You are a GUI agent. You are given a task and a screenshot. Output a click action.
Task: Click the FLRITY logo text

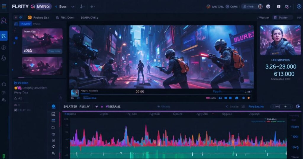tap(20, 7)
